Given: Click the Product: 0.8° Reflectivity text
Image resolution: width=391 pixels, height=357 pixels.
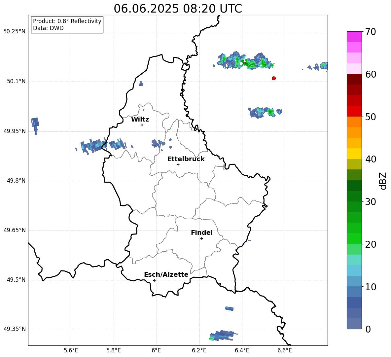Looking at the screenshot, I should click(67, 21).
